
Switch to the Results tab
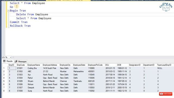click(8, 61)
